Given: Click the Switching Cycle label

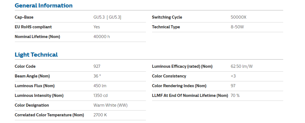Looking at the screenshot, I should pyautogui.click(x=167, y=17).
